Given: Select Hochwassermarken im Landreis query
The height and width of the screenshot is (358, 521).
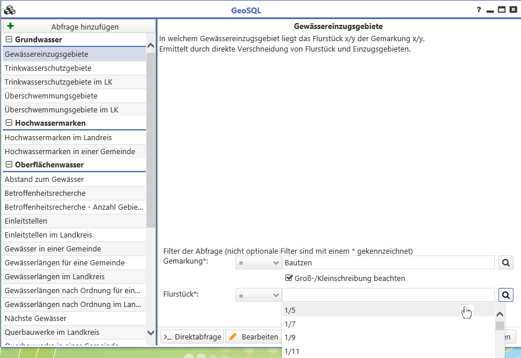Looking at the screenshot, I should point(75,138).
